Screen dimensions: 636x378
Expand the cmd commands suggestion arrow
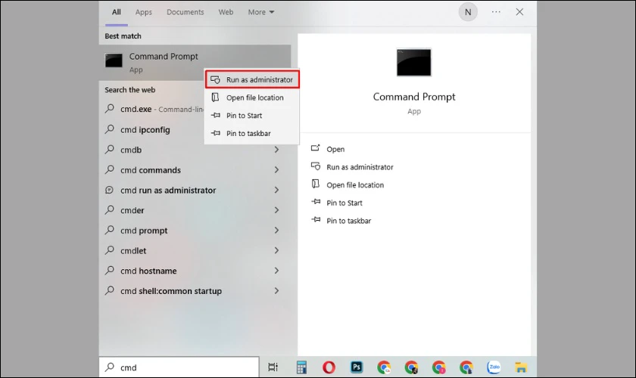pos(276,170)
